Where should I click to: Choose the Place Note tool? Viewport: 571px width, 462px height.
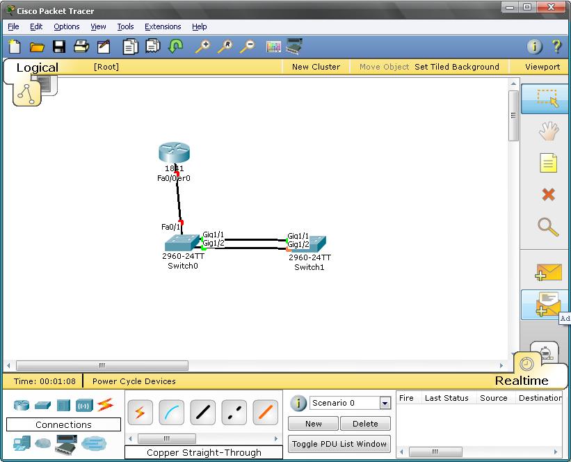pos(549,163)
